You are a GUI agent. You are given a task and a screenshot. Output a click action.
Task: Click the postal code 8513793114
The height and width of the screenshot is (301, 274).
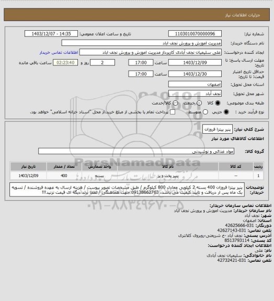click(237, 240)
